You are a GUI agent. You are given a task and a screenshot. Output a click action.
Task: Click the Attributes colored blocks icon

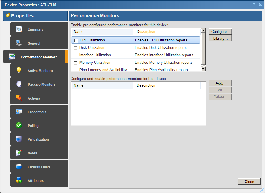pos(19,180)
